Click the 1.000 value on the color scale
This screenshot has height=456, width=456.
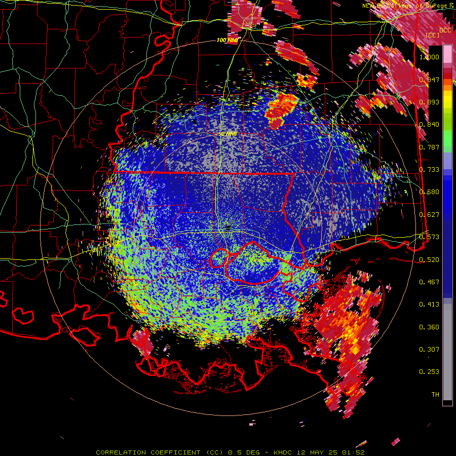[429, 57]
